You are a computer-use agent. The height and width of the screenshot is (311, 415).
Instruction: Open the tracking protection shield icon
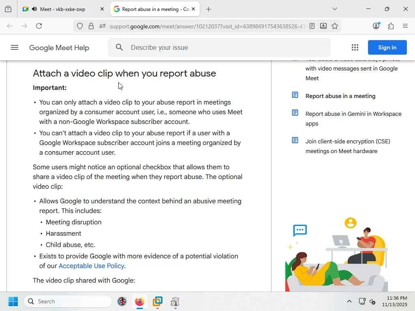pyautogui.click(x=80, y=26)
